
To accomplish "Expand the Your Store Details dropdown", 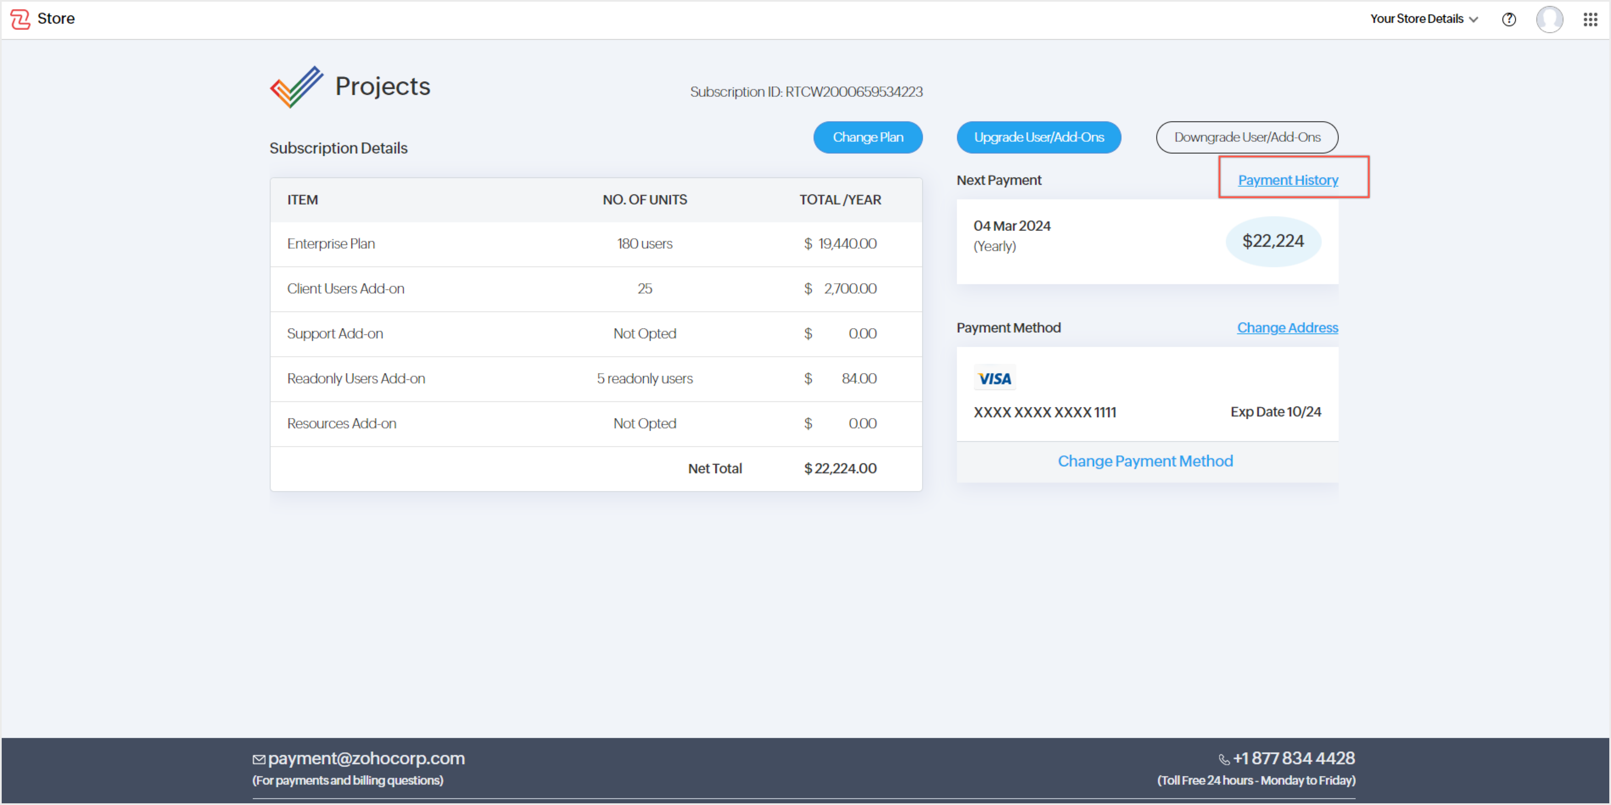I will tap(1424, 19).
